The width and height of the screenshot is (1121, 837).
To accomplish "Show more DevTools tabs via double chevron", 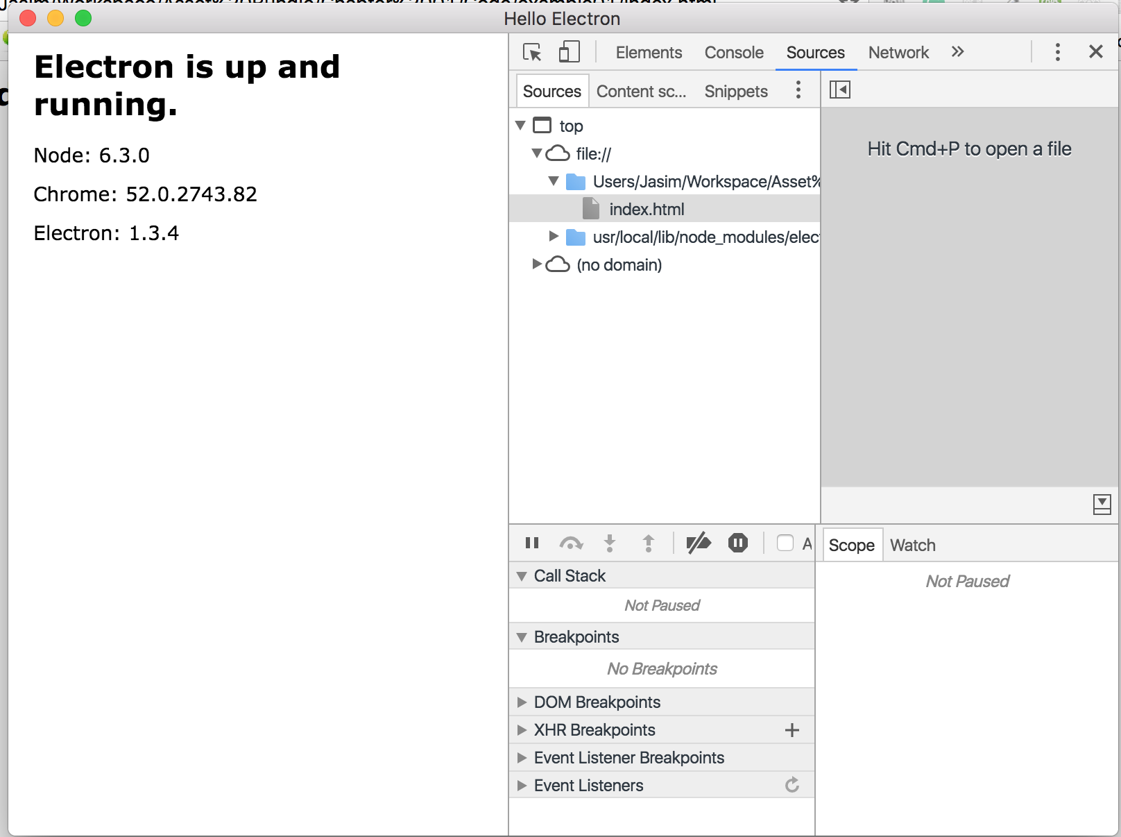I will 958,51.
